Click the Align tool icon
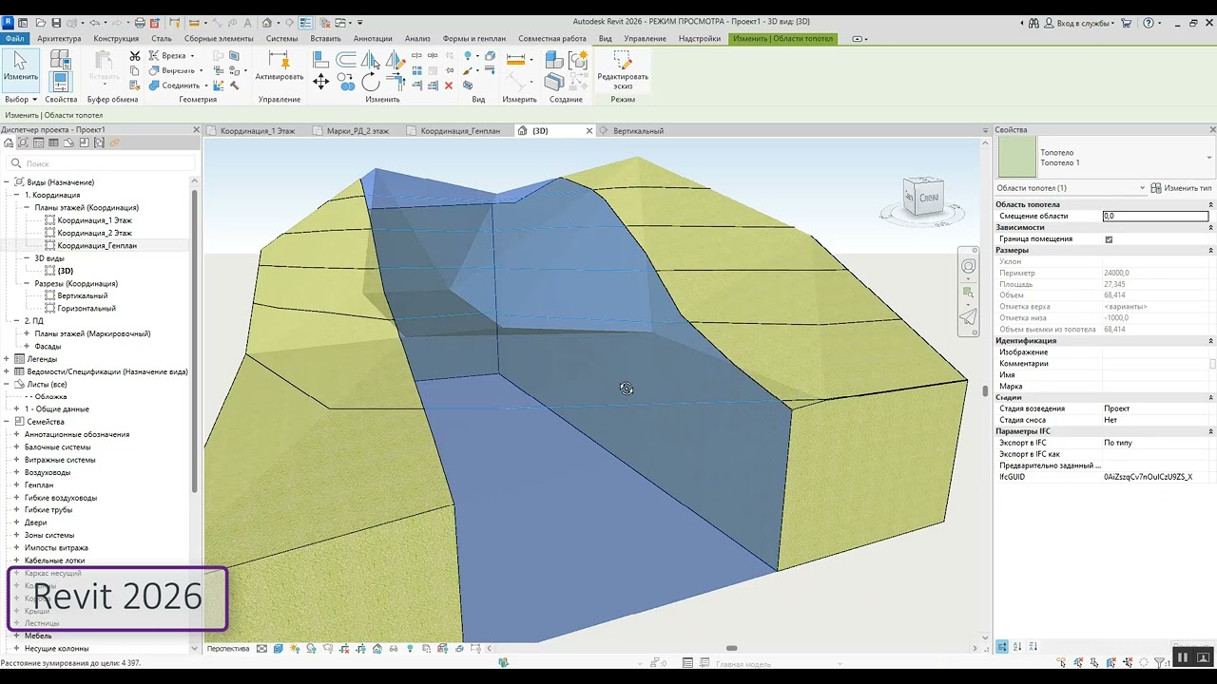 [x=321, y=60]
